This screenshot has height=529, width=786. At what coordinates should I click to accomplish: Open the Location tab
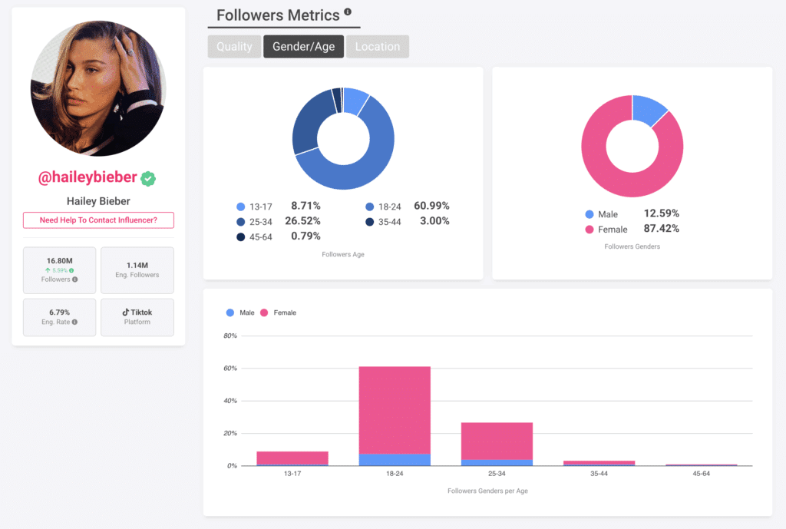click(377, 46)
